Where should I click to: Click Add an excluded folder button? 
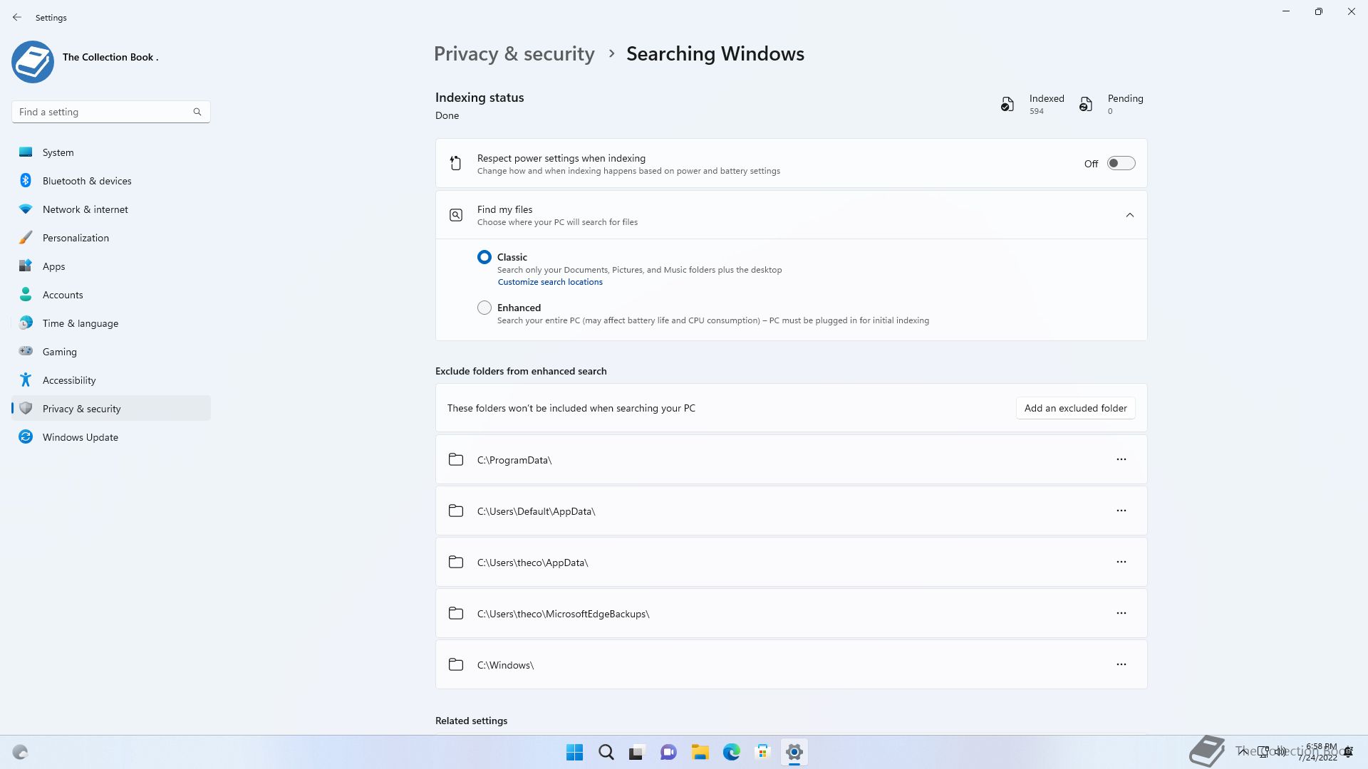[1075, 408]
